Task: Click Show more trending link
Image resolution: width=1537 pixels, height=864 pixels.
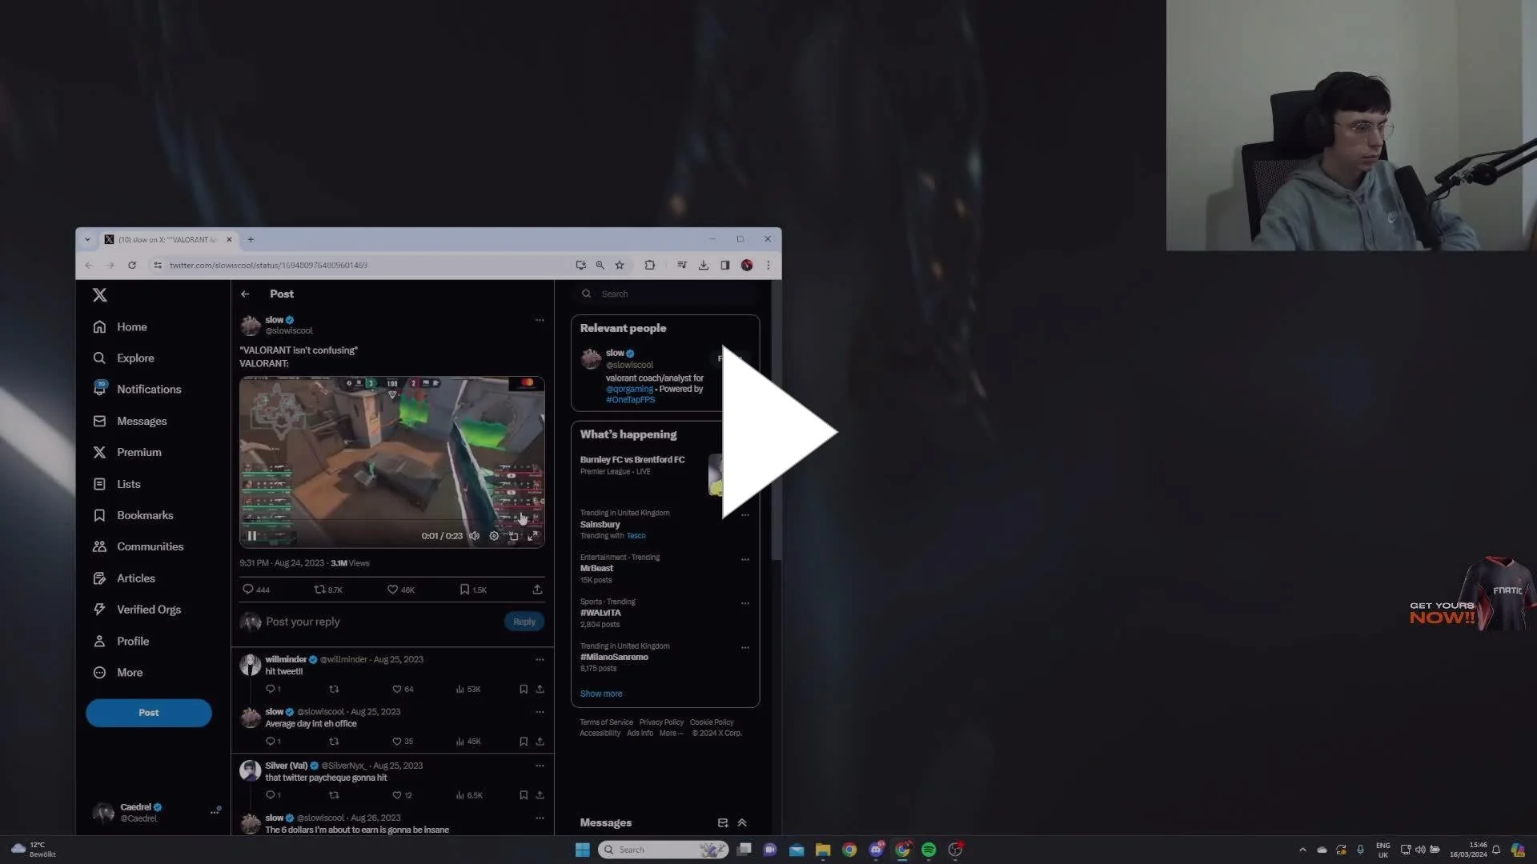Action: (600, 694)
